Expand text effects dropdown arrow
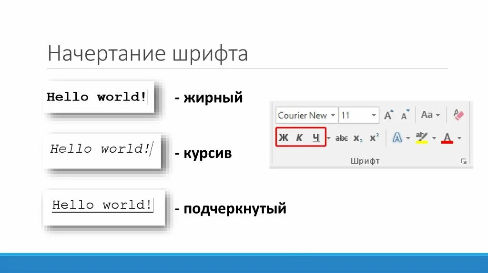The width and height of the screenshot is (488, 273). coord(408,138)
